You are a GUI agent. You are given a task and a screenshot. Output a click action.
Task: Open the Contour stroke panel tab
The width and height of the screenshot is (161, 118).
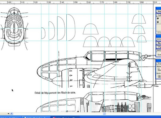click(159, 51)
